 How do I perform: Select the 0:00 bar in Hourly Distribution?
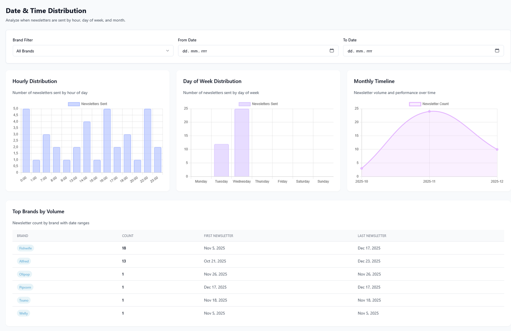[x=26, y=141]
